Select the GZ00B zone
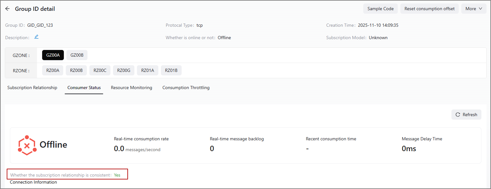The image size is (491, 189). [77, 55]
